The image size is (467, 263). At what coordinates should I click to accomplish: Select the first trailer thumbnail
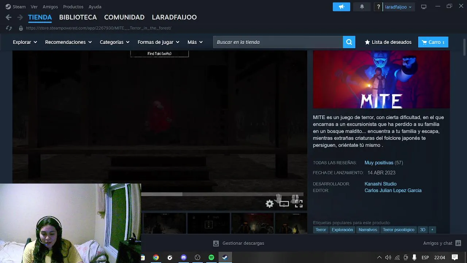[x=164, y=223]
